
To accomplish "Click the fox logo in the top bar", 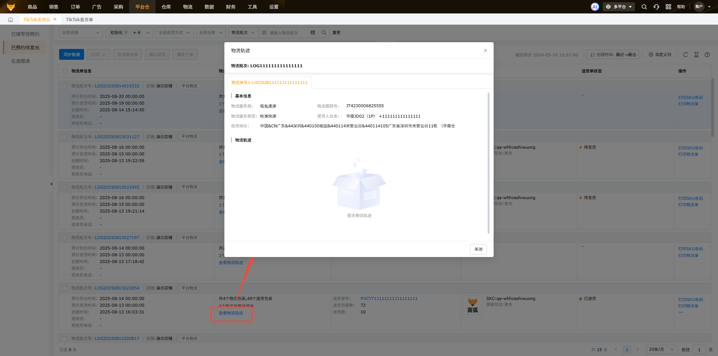I will (11, 7).
